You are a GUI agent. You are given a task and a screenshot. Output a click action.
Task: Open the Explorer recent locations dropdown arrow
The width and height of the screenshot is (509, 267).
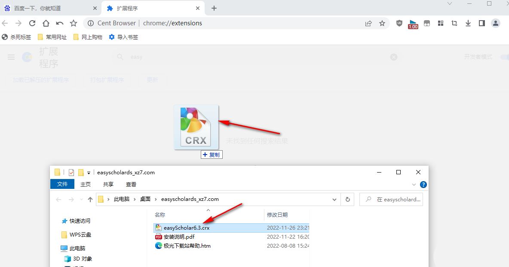81,200
